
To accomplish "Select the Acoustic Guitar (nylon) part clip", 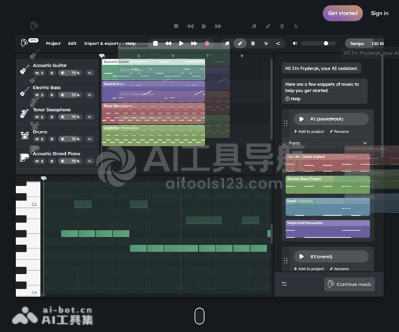I will [x=327, y=163].
